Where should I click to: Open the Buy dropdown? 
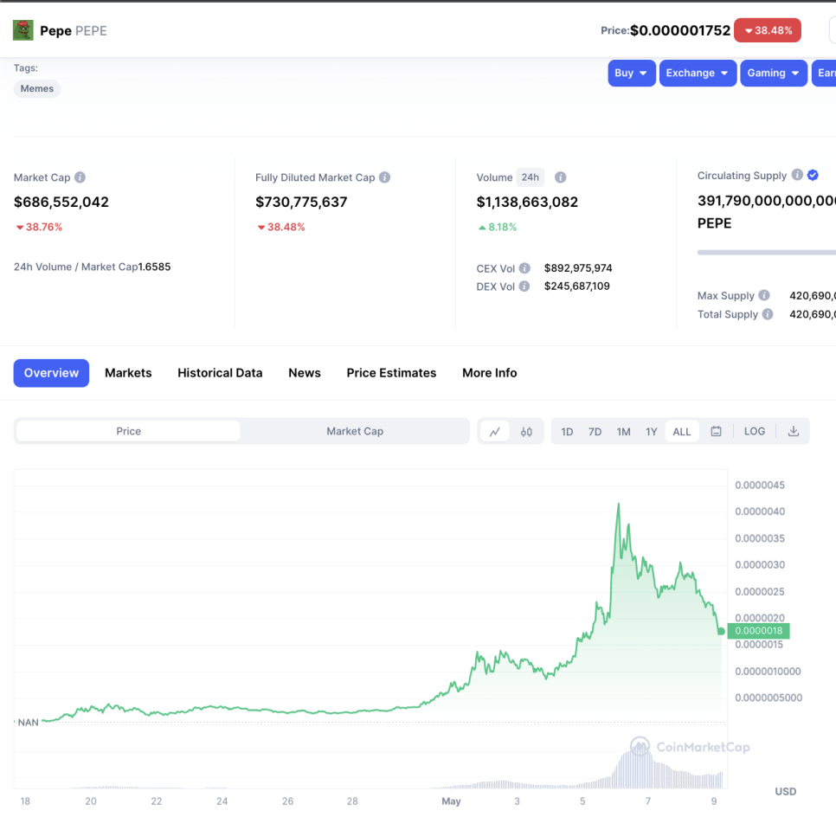[x=631, y=73]
